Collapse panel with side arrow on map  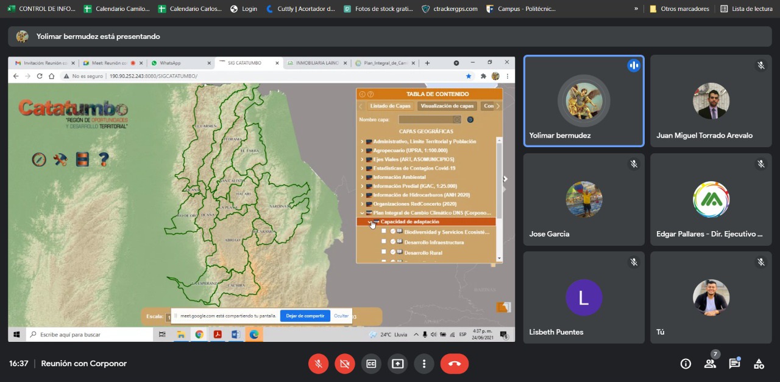(505, 179)
